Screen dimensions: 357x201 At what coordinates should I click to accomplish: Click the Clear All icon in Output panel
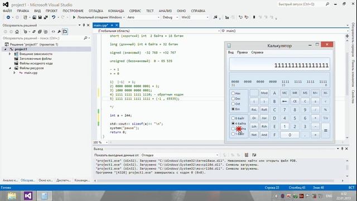click(247, 155)
